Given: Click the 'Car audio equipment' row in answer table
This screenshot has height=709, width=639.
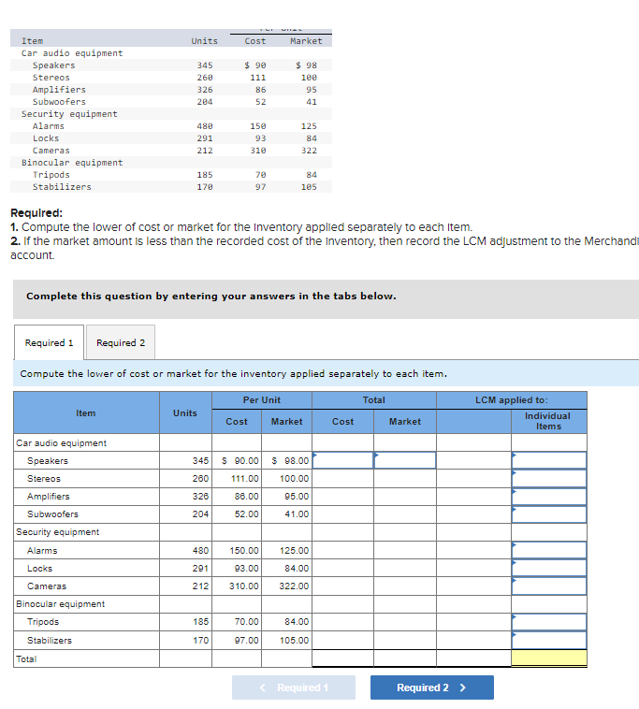Looking at the screenshot, I should pyautogui.click(x=300, y=442).
